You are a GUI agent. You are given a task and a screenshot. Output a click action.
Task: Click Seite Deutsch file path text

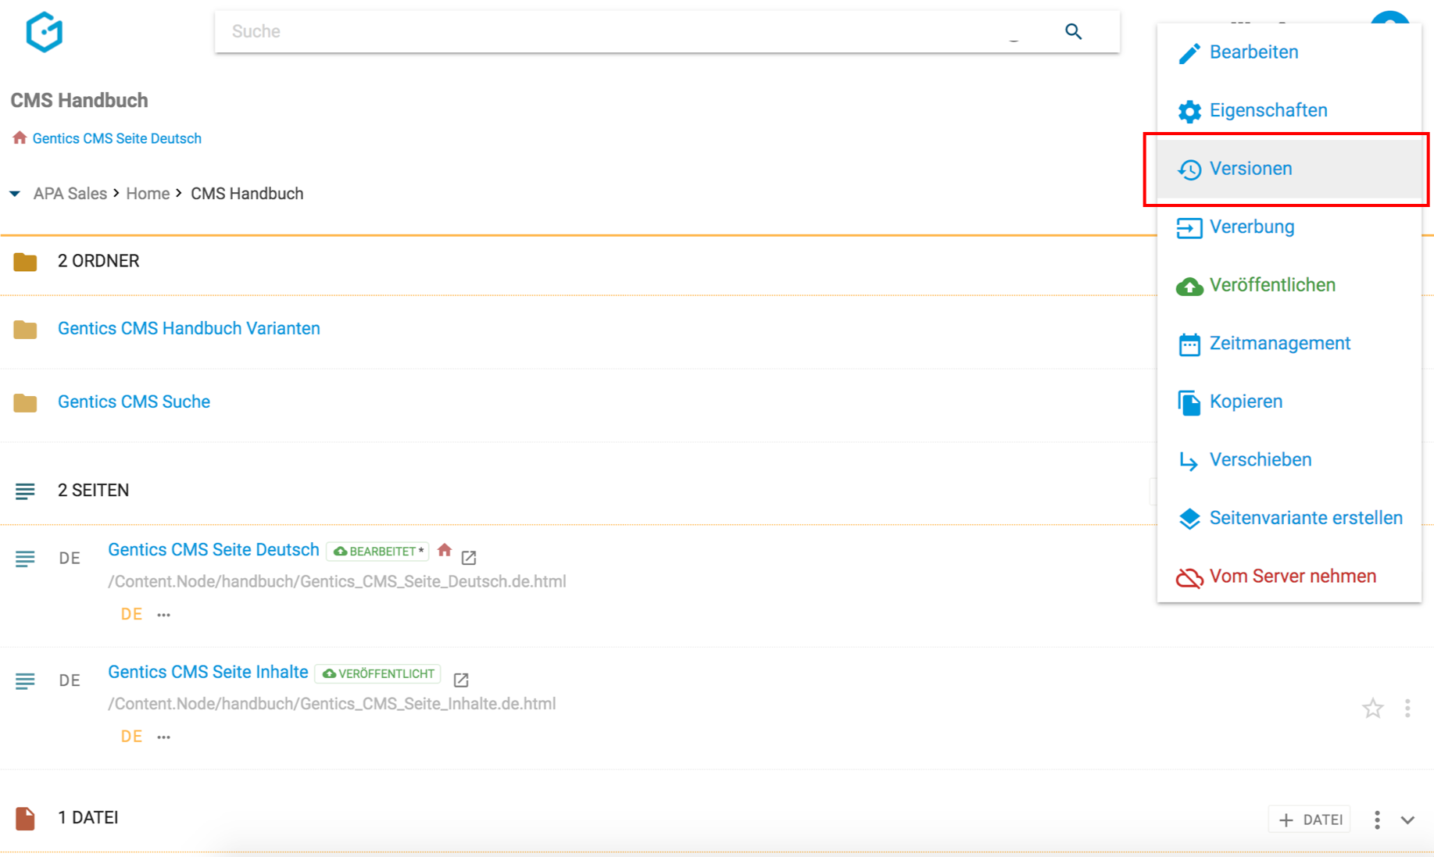[x=338, y=582]
